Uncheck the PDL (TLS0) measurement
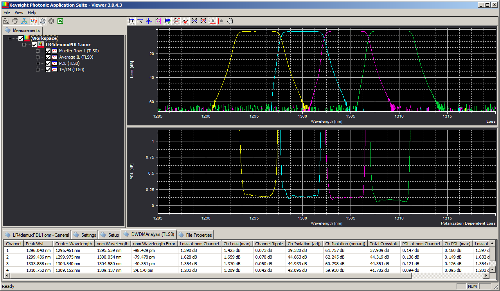 (x=48, y=63)
